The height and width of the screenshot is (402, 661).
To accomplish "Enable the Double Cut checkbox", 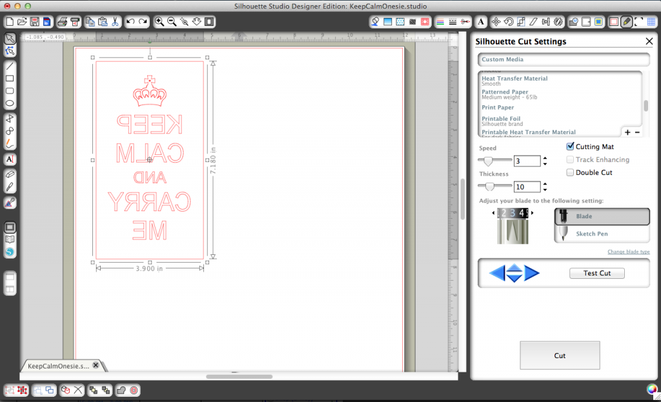I will click(570, 172).
